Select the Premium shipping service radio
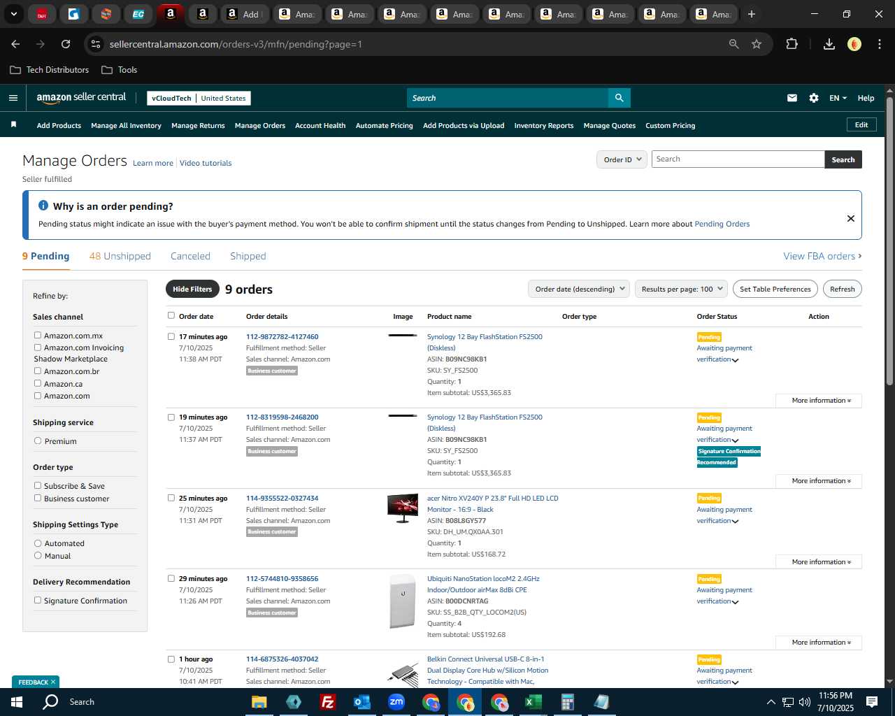895x716 pixels. tap(38, 441)
